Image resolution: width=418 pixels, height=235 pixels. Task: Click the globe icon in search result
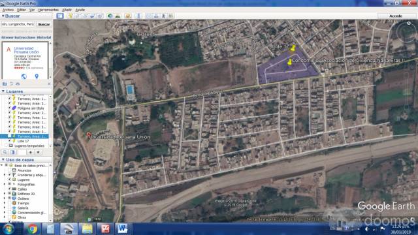pyautogui.click(x=24, y=76)
